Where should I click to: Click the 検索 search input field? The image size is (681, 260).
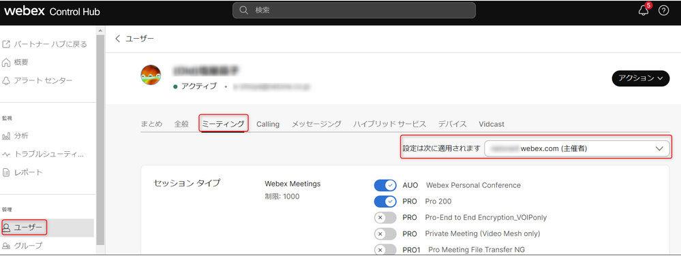[354, 10]
